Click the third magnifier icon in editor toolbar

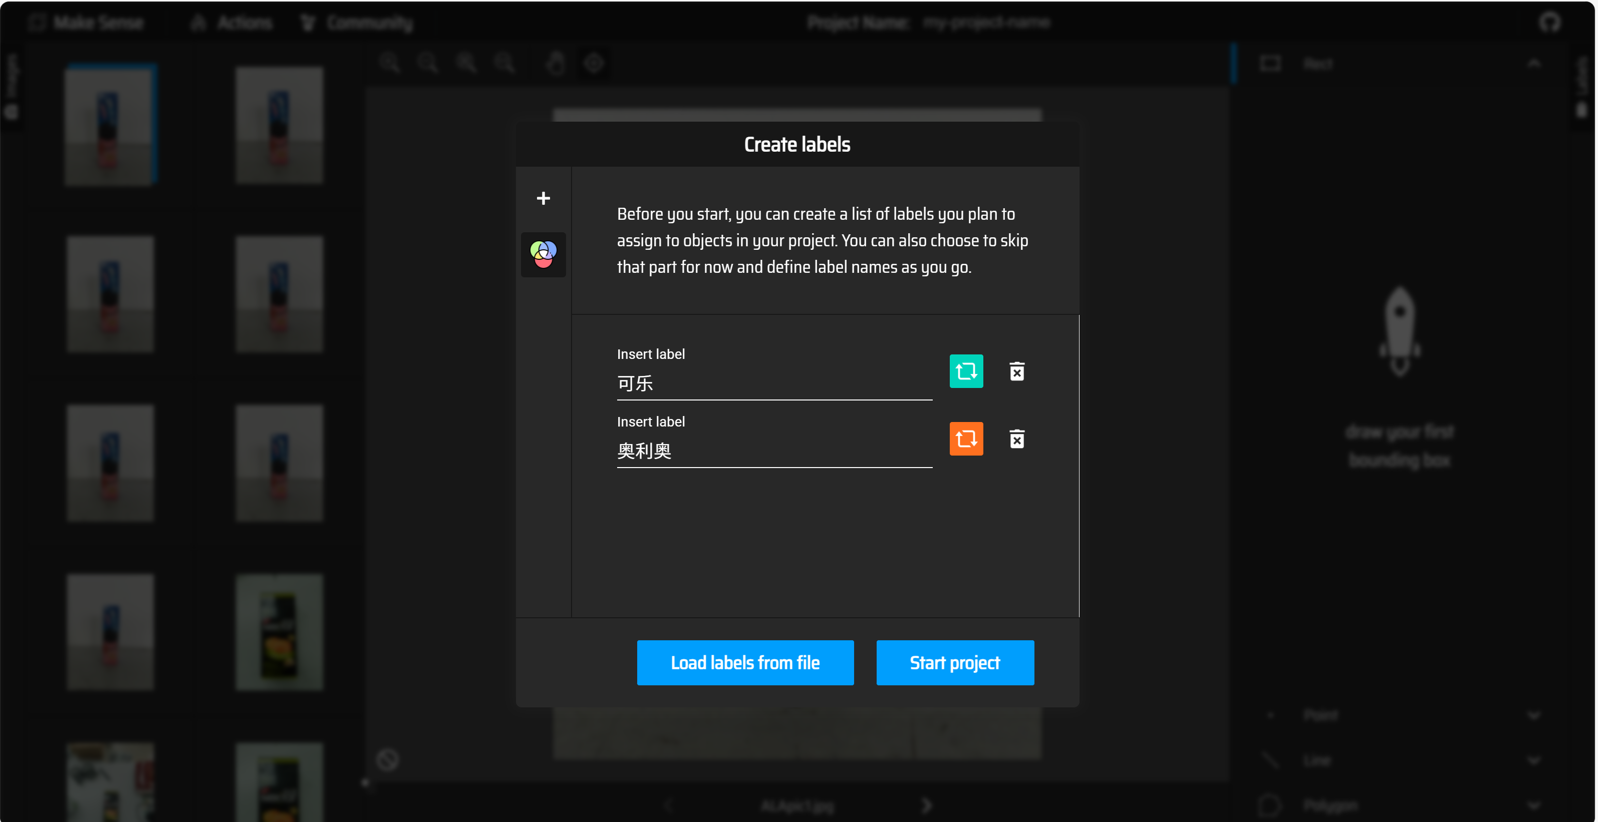[466, 63]
